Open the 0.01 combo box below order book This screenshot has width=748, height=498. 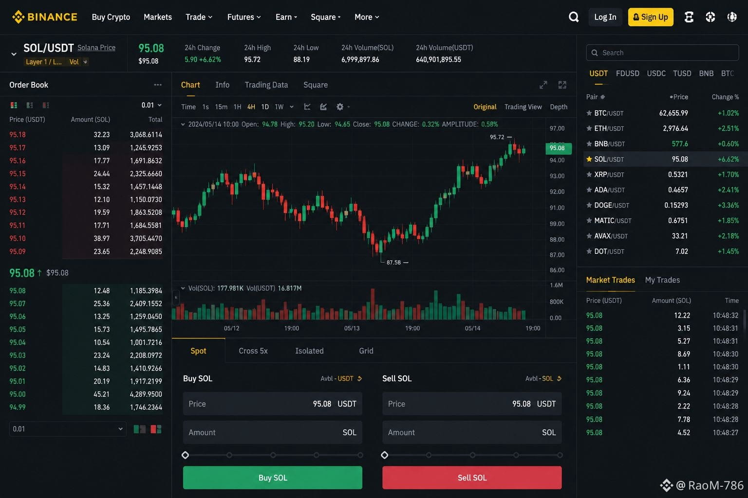pos(68,429)
